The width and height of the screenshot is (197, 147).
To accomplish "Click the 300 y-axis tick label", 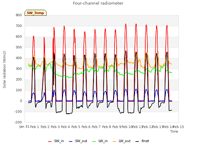I will click(19, 69).
